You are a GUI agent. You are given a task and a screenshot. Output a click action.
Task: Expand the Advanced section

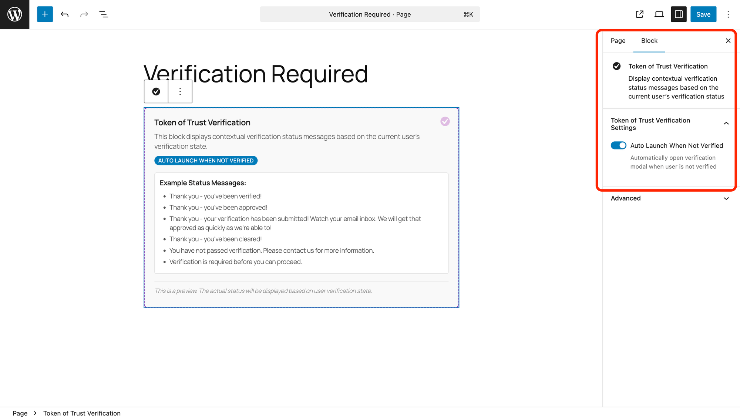click(669, 198)
